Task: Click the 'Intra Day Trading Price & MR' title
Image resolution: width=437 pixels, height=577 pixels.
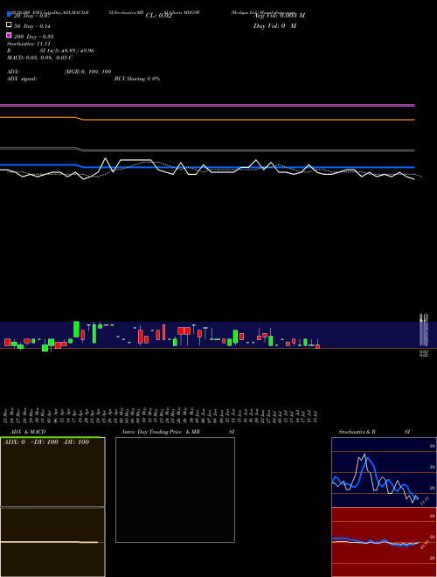Action: [x=161, y=432]
